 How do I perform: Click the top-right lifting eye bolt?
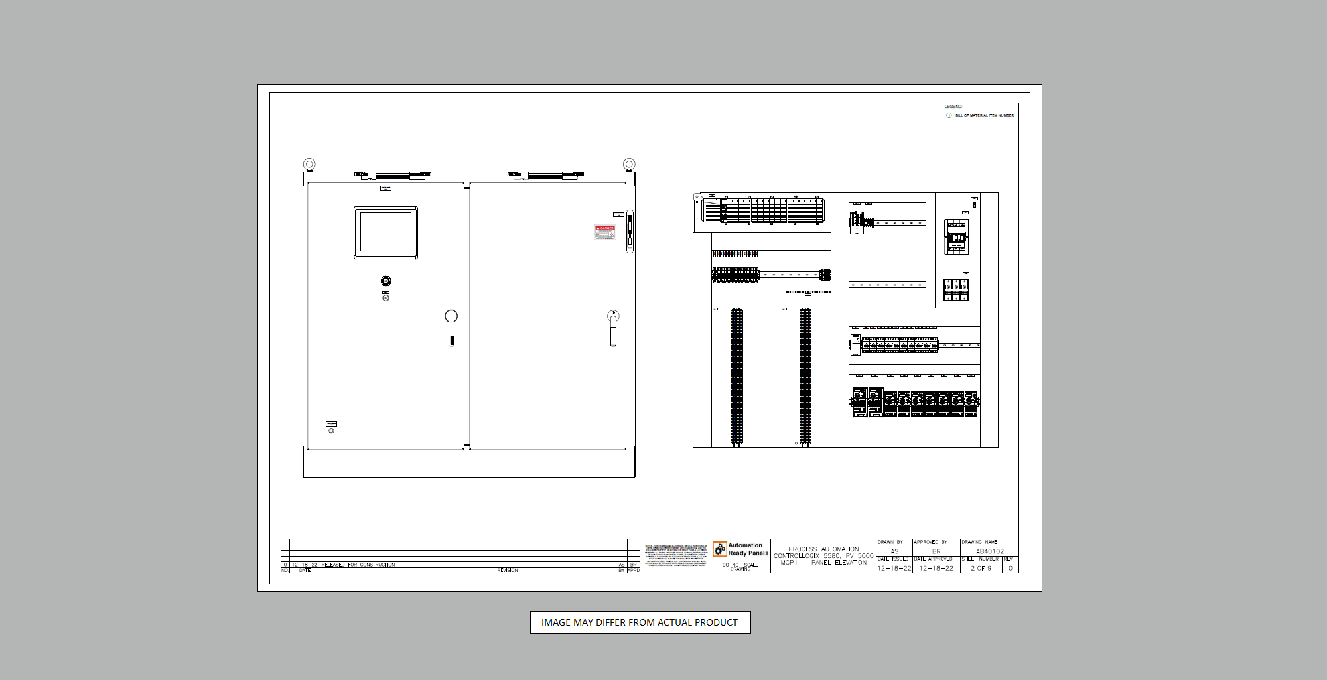click(x=629, y=164)
